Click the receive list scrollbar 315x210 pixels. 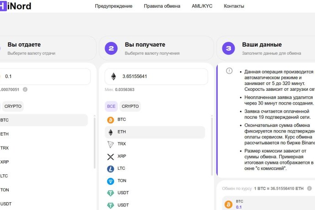point(212,146)
